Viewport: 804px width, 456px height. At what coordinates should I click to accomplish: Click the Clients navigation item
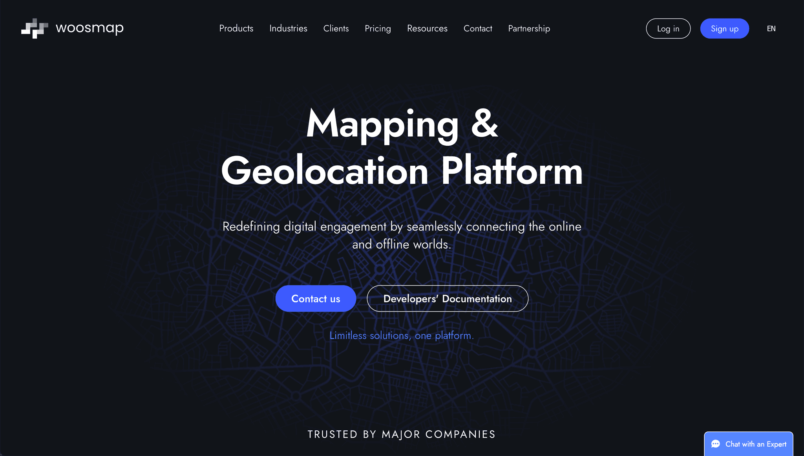[x=336, y=28]
